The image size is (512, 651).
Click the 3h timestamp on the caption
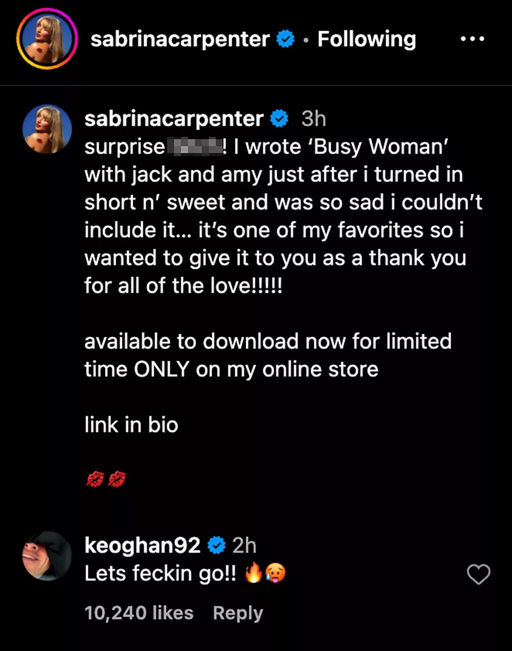tap(314, 119)
